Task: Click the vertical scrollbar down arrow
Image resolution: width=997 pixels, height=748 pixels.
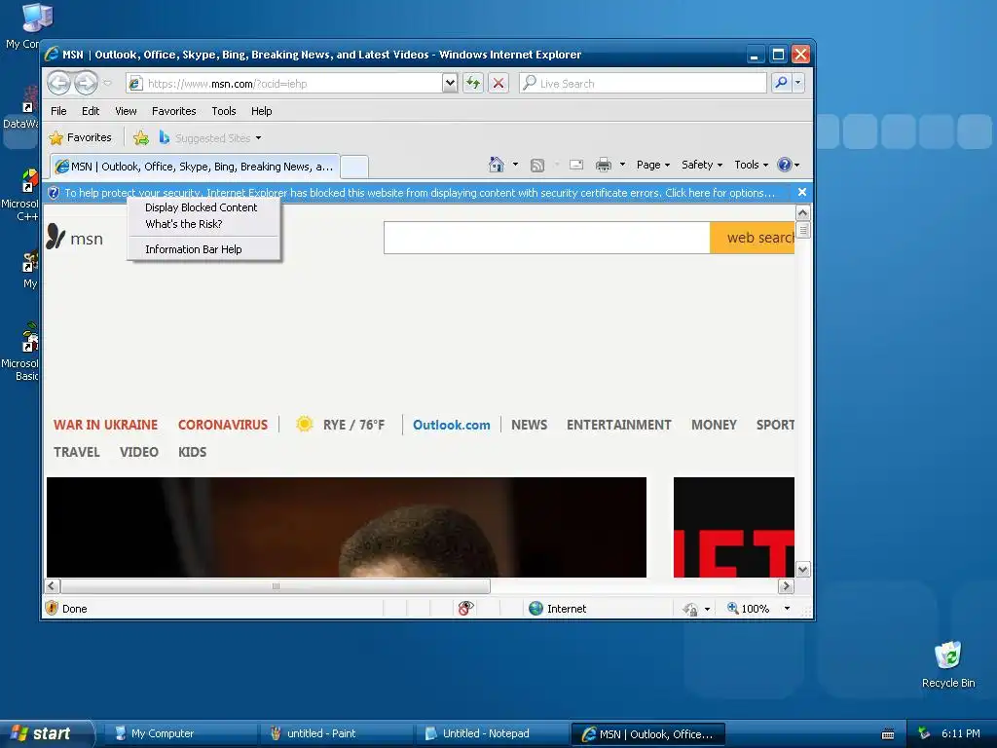Action: pyautogui.click(x=802, y=569)
